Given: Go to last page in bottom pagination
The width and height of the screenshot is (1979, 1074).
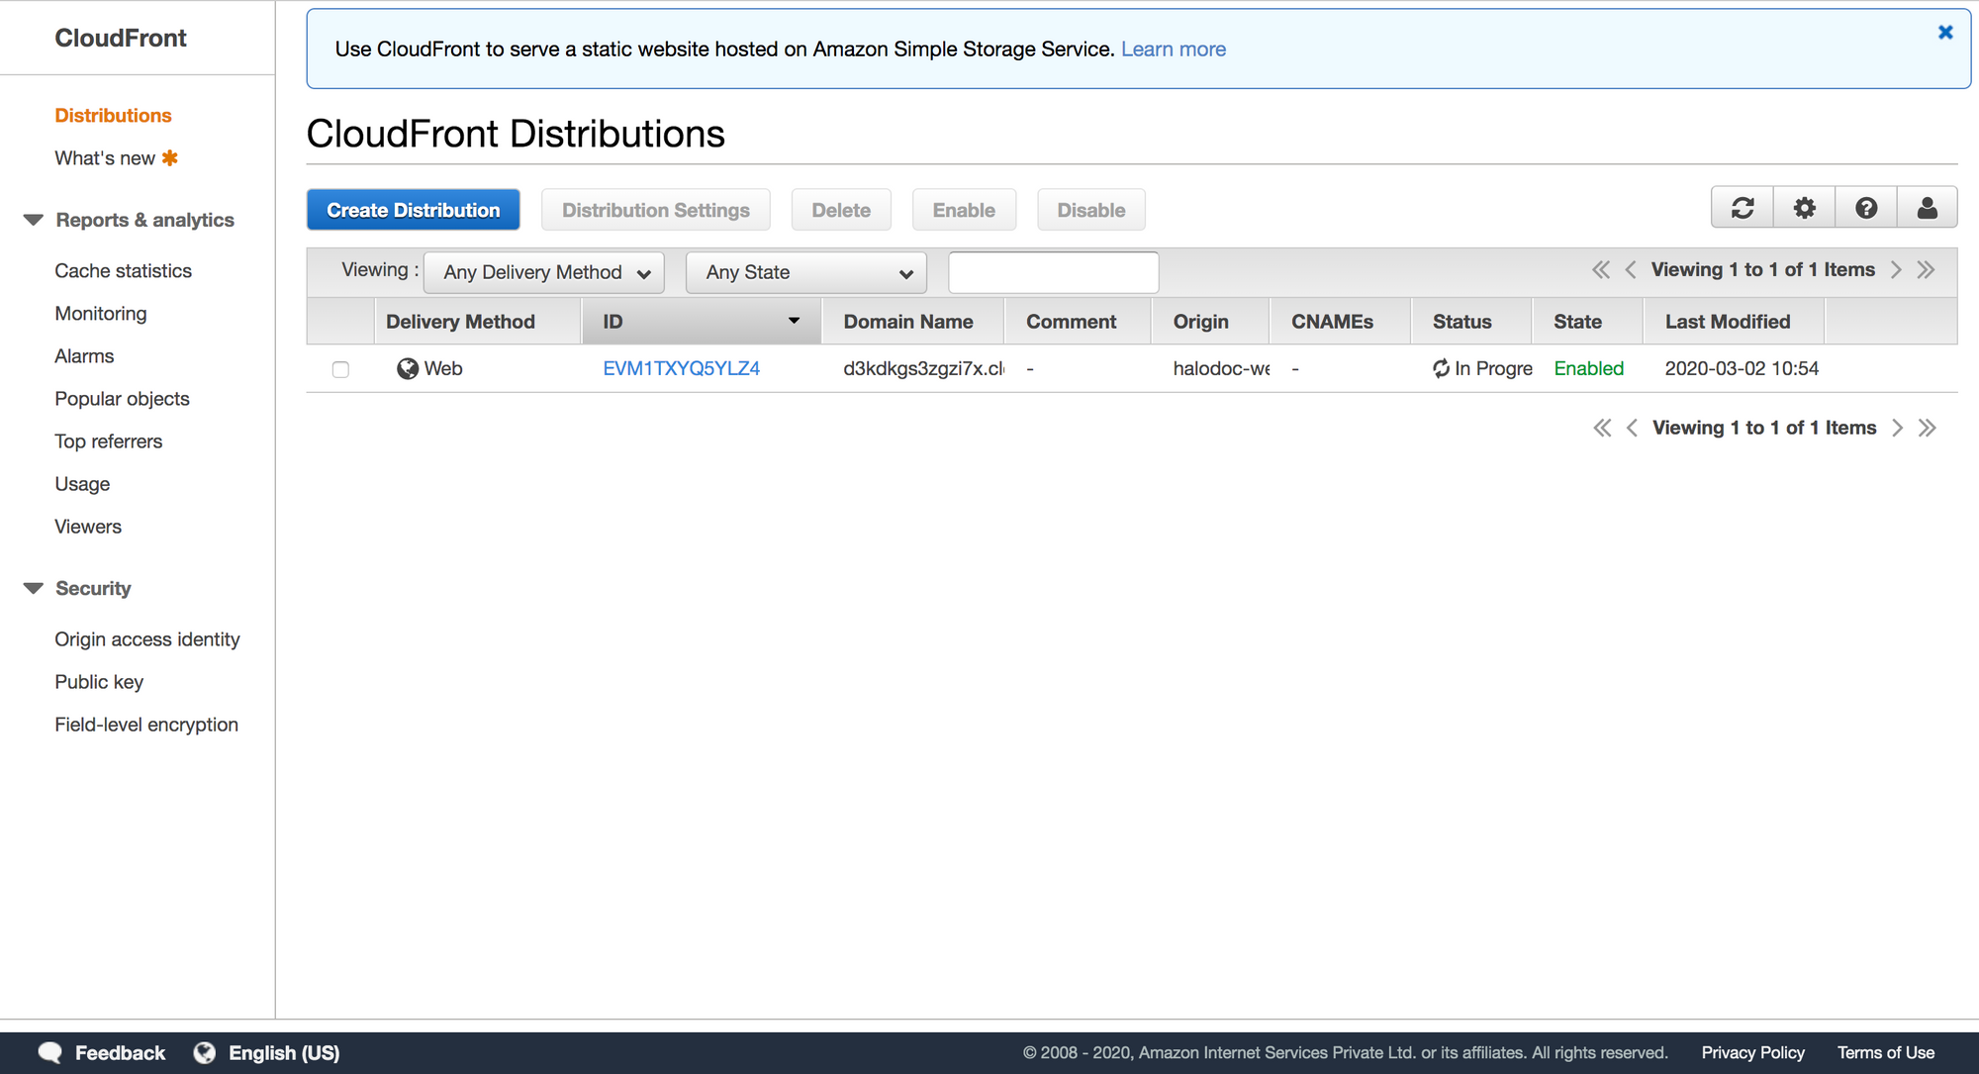Looking at the screenshot, I should tap(1927, 428).
